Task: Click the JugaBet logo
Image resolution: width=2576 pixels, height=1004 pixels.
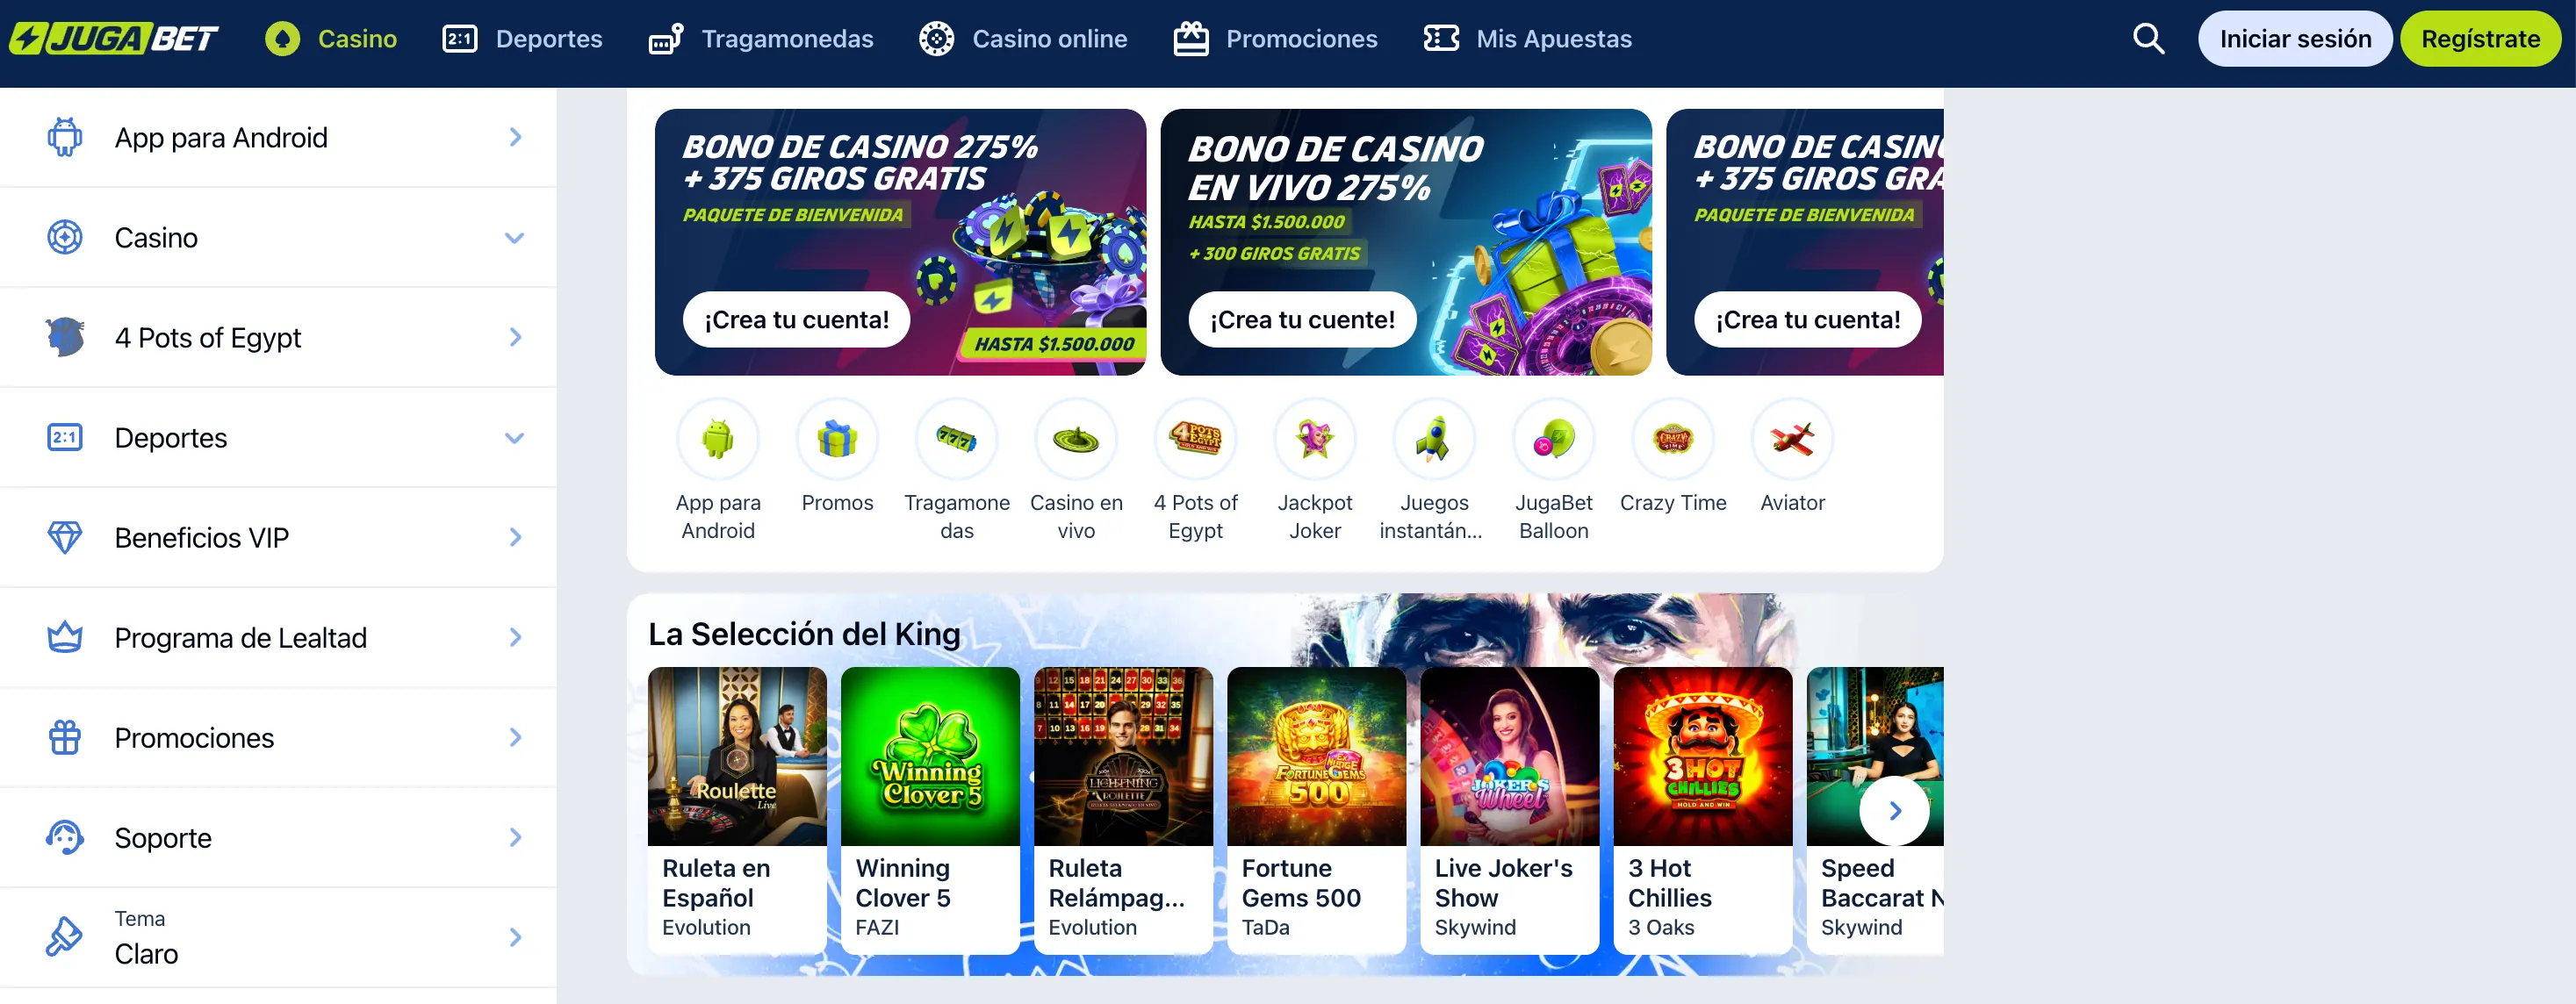Action: pos(114,39)
